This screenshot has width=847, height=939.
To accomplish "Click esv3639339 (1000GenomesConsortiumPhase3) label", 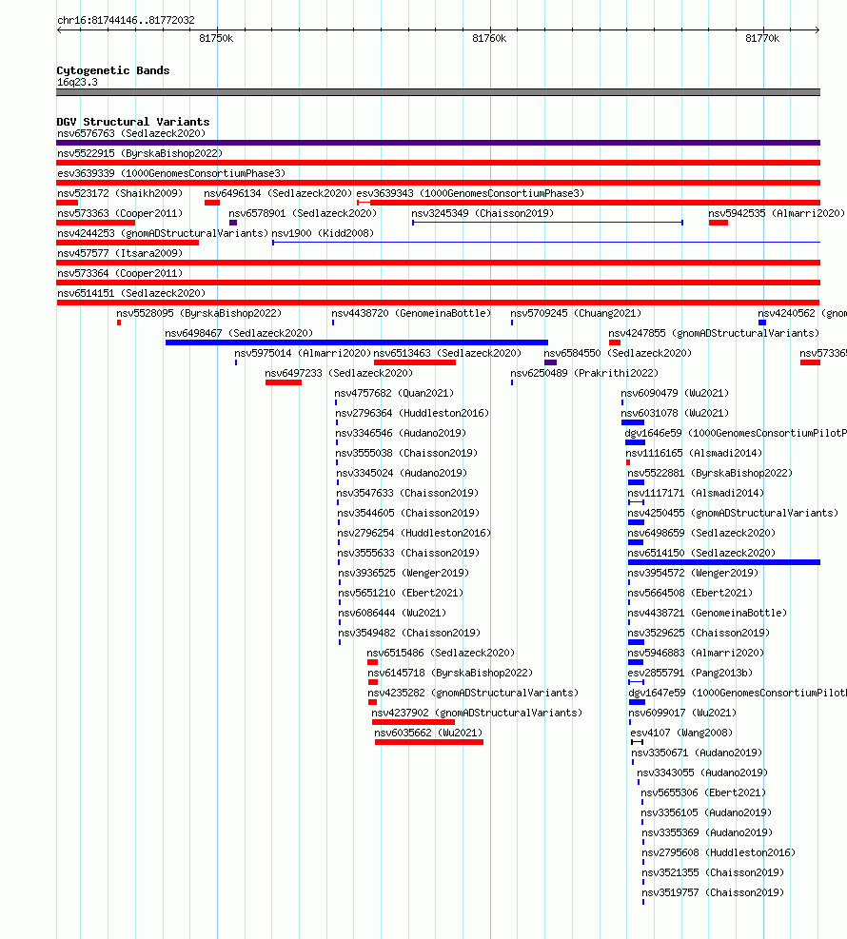I will coord(171,173).
